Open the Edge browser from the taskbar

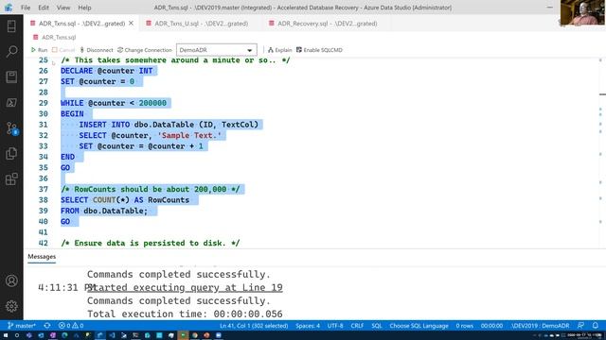[64, 335]
